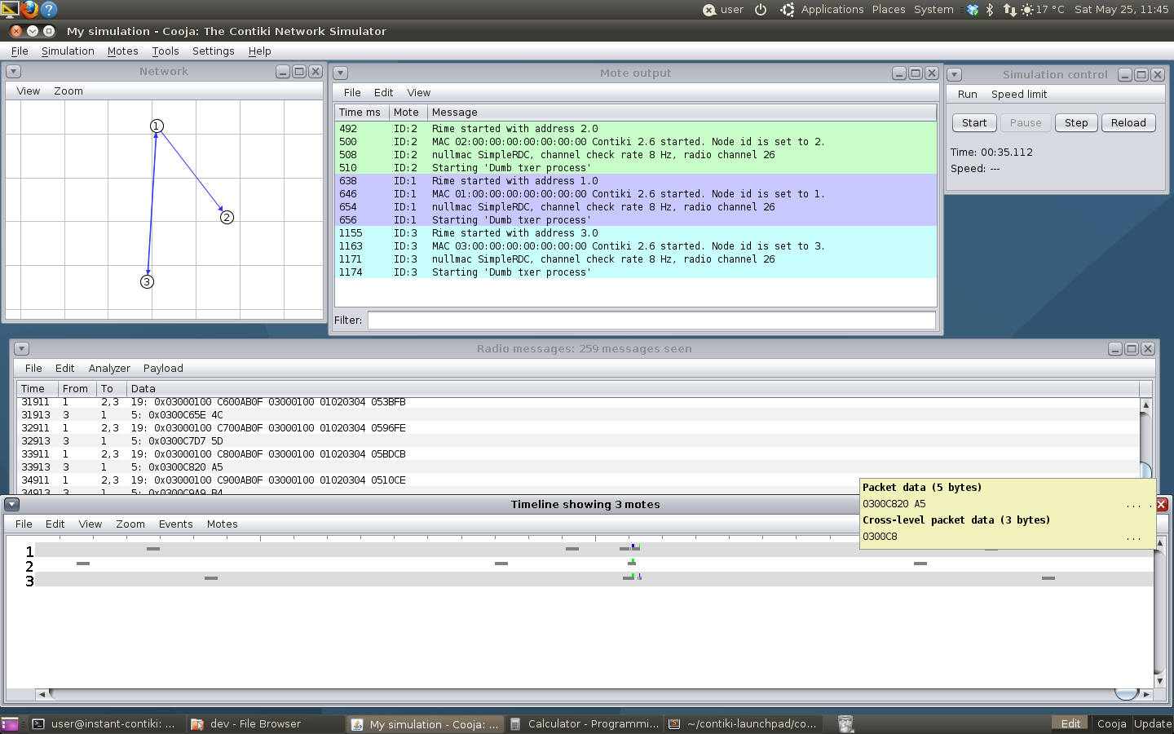Select mote node 2 in Network view
This screenshot has height=734, width=1174.
pyautogui.click(x=227, y=217)
